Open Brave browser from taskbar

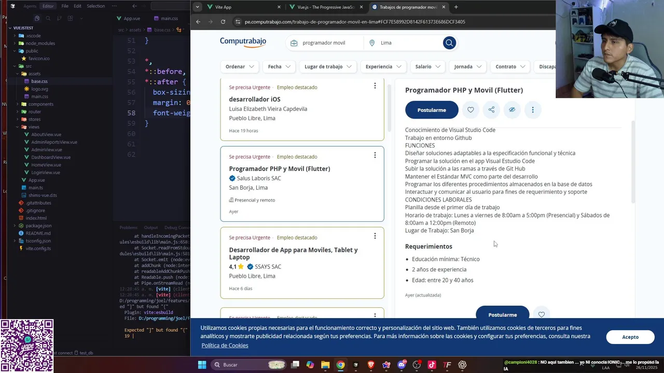click(371, 365)
